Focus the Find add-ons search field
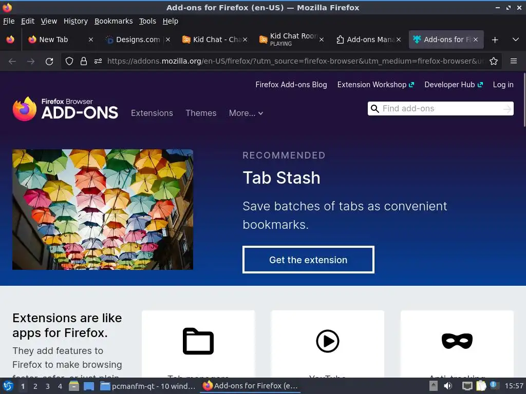 click(440, 109)
